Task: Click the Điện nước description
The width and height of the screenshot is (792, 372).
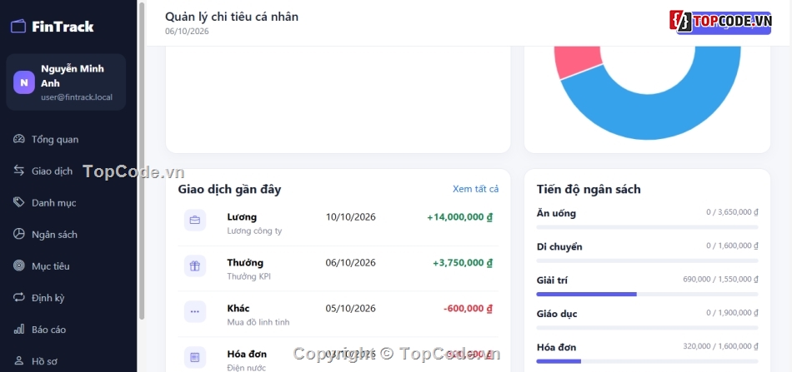Action: (247, 368)
